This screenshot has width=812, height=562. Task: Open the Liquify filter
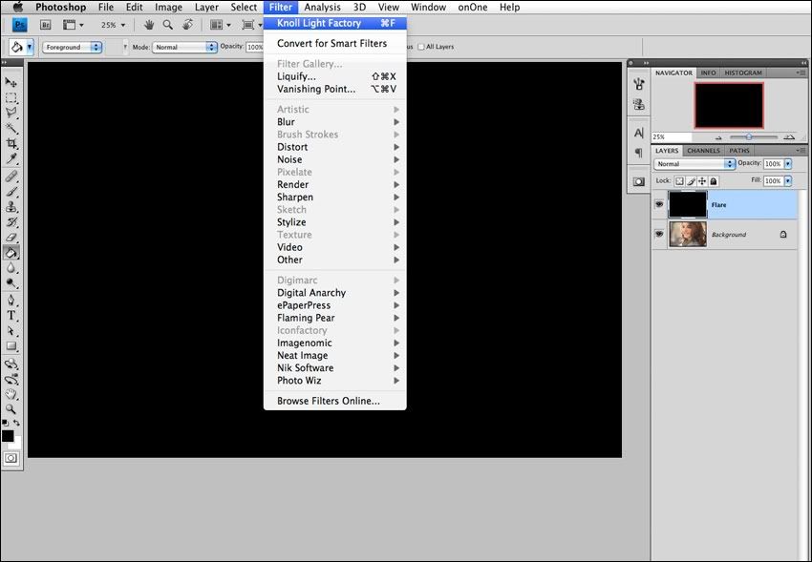point(335,76)
